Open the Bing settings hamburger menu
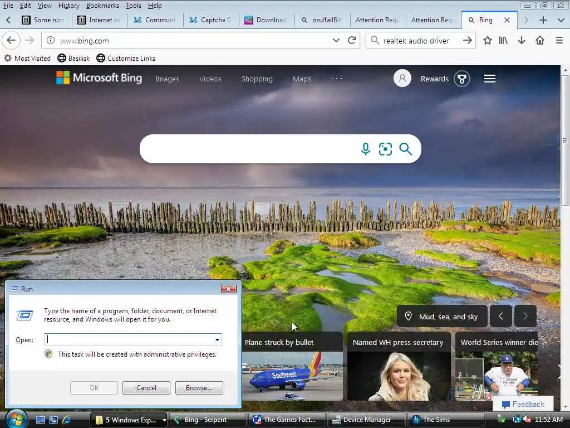Image resolution: width=570 pixels, height=428 pixels. coord(490,79)
